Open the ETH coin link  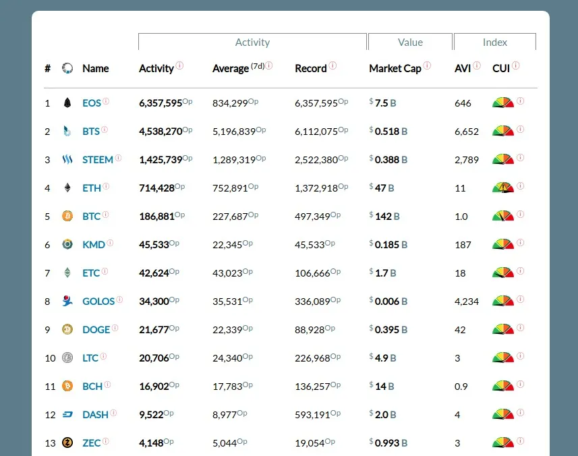(92, 188)
